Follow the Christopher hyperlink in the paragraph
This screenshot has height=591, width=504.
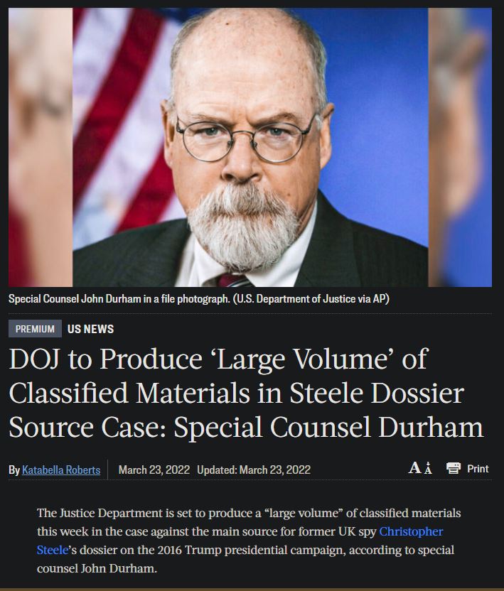point(411,531)
